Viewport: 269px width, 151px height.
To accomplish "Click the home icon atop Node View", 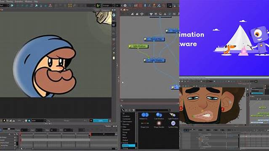I will click(x=125, y=10).
